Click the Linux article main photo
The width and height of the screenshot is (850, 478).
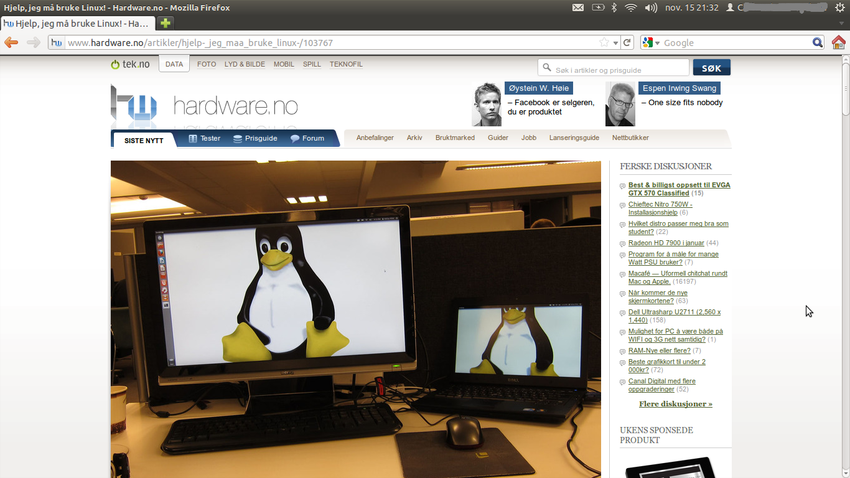[356, 319]
